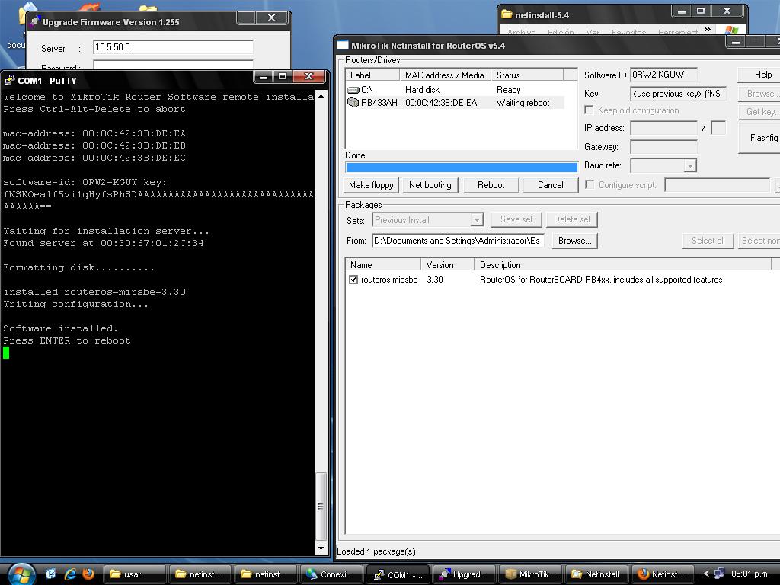Select the RB433AH router icon in list
The image size is (780, 585).
pos(353,103)
